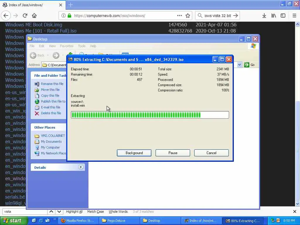
Task: Open Tools menu in Desktop window
Action: tap(82, 46)
